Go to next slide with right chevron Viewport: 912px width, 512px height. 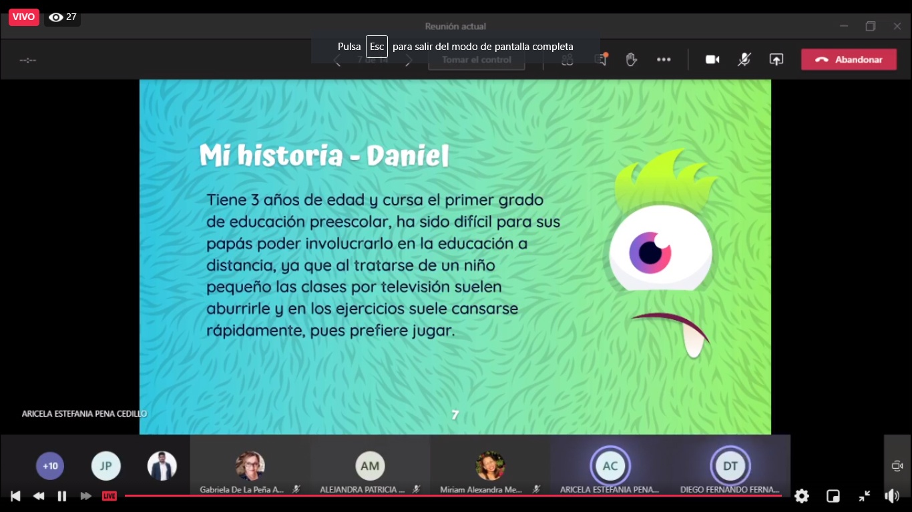click(409, 60)
